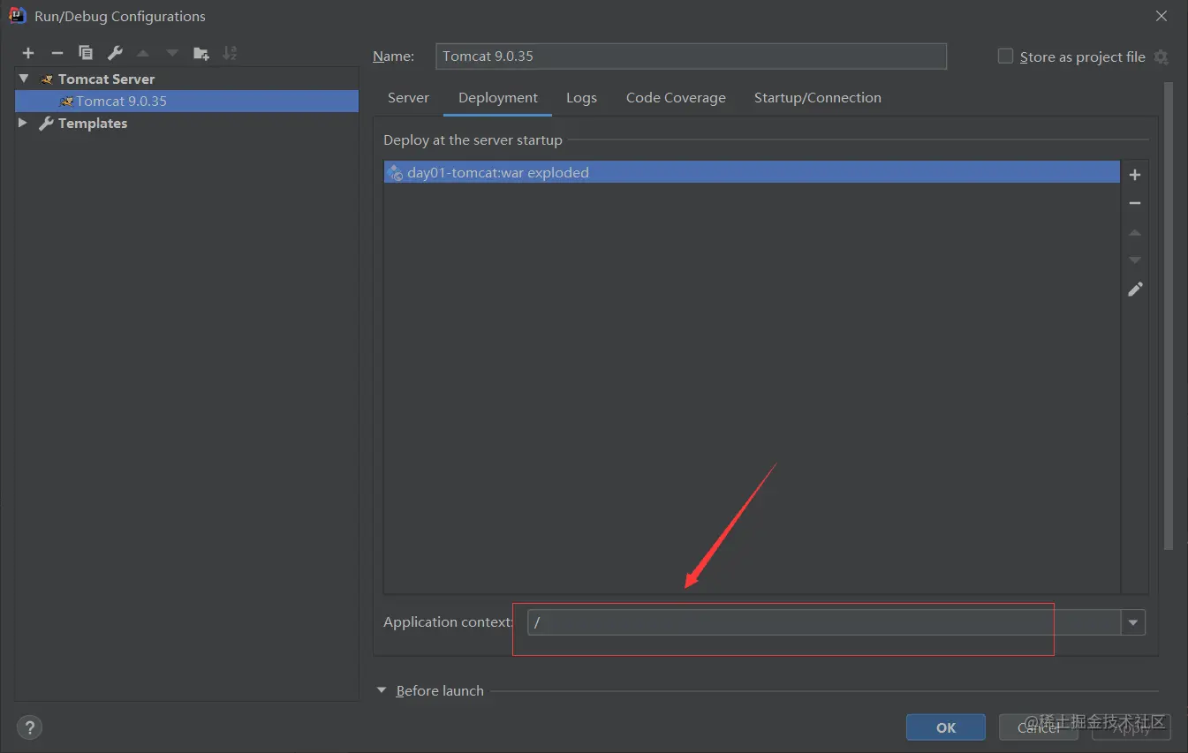This screenshot has width=1188, height=753.
Task: Click in the Name input field
Action: [692, 56]
